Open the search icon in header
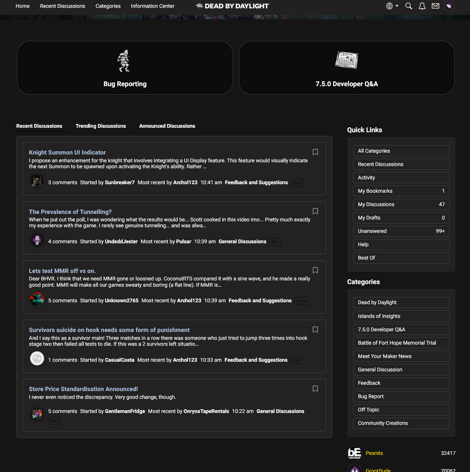This screenshot has width=470, height=472. tap(409, 6)
